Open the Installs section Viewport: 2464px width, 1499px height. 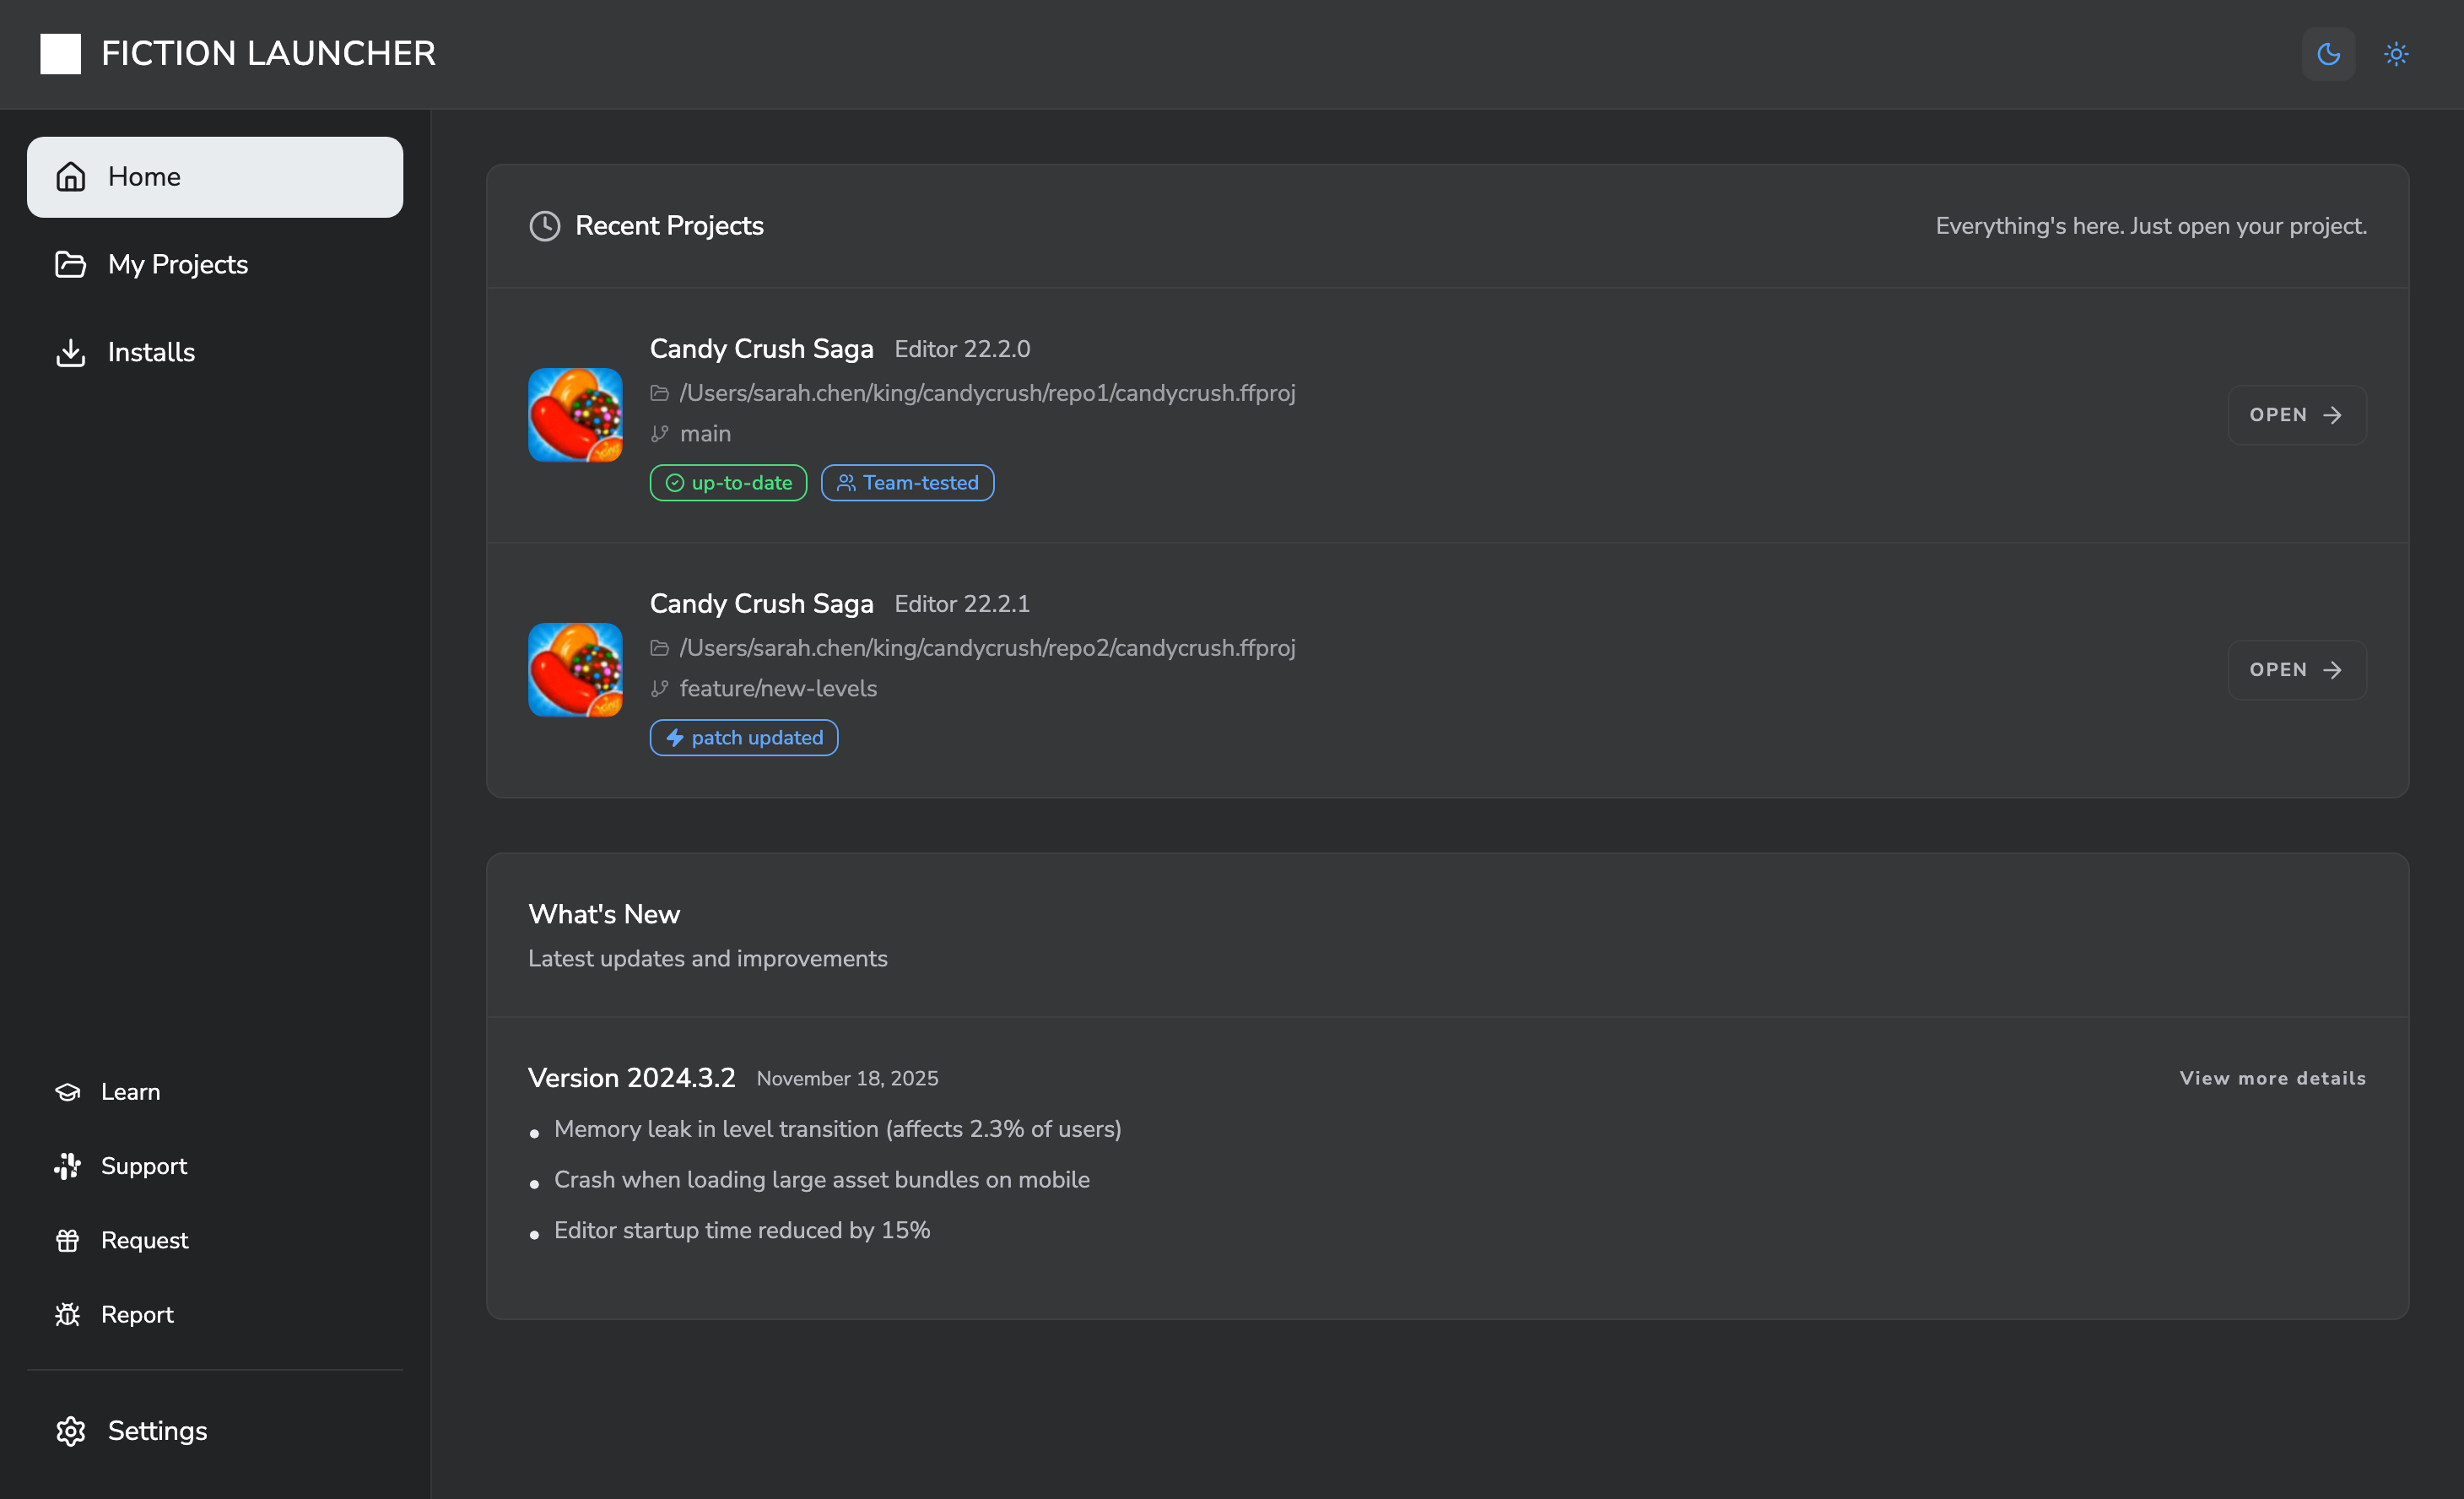pyautogui.click(x=215, y=352)
